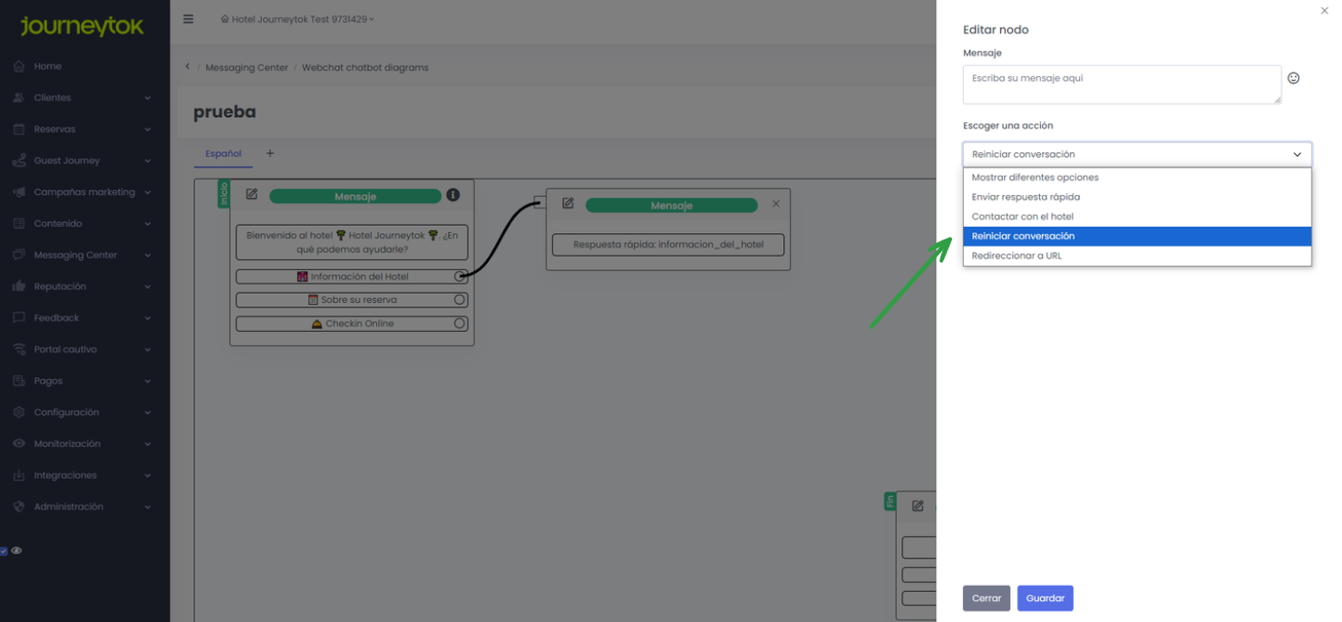Click the plus icon to add language
This screenshot has width=1342, height=622.
(269, 154)
